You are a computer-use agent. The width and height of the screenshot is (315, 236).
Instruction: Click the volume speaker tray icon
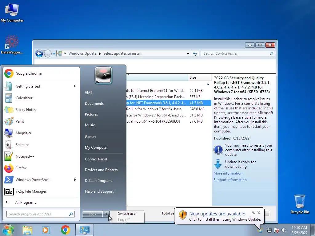[x=284, y=230]
